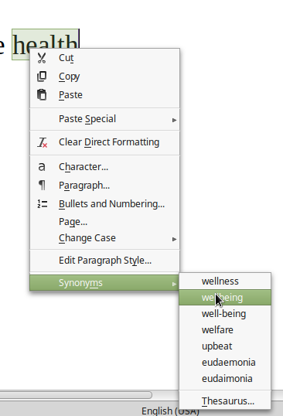
Task: Expand the Change Case submenu arrow
Action: pyautogui.click(x=174, y=239)
